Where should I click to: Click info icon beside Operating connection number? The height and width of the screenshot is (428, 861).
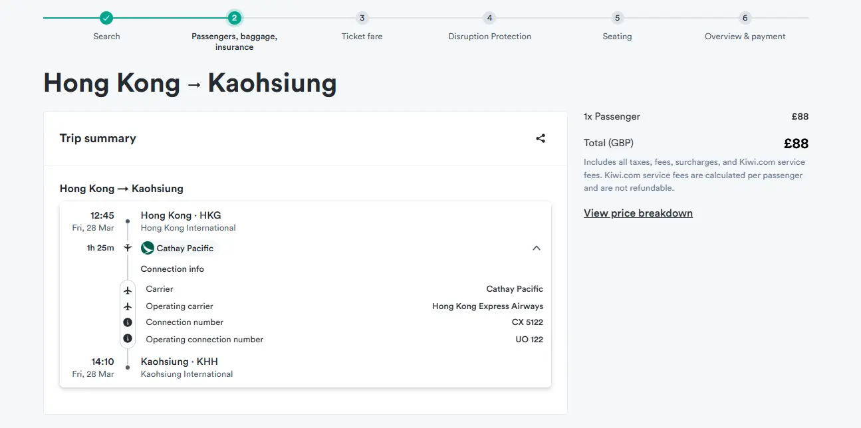128,338
